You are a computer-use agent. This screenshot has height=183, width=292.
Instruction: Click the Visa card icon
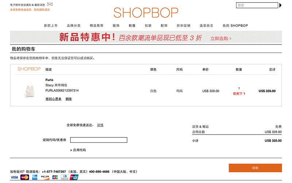[x=14, y=178]
